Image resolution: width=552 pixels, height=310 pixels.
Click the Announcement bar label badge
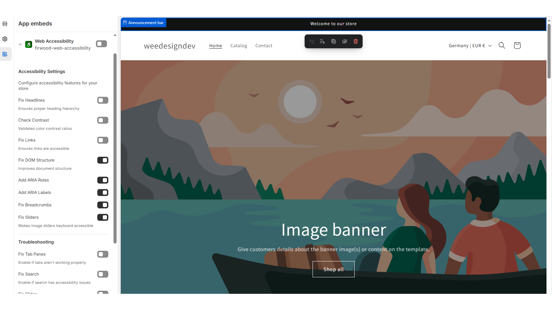pos(144,22)
